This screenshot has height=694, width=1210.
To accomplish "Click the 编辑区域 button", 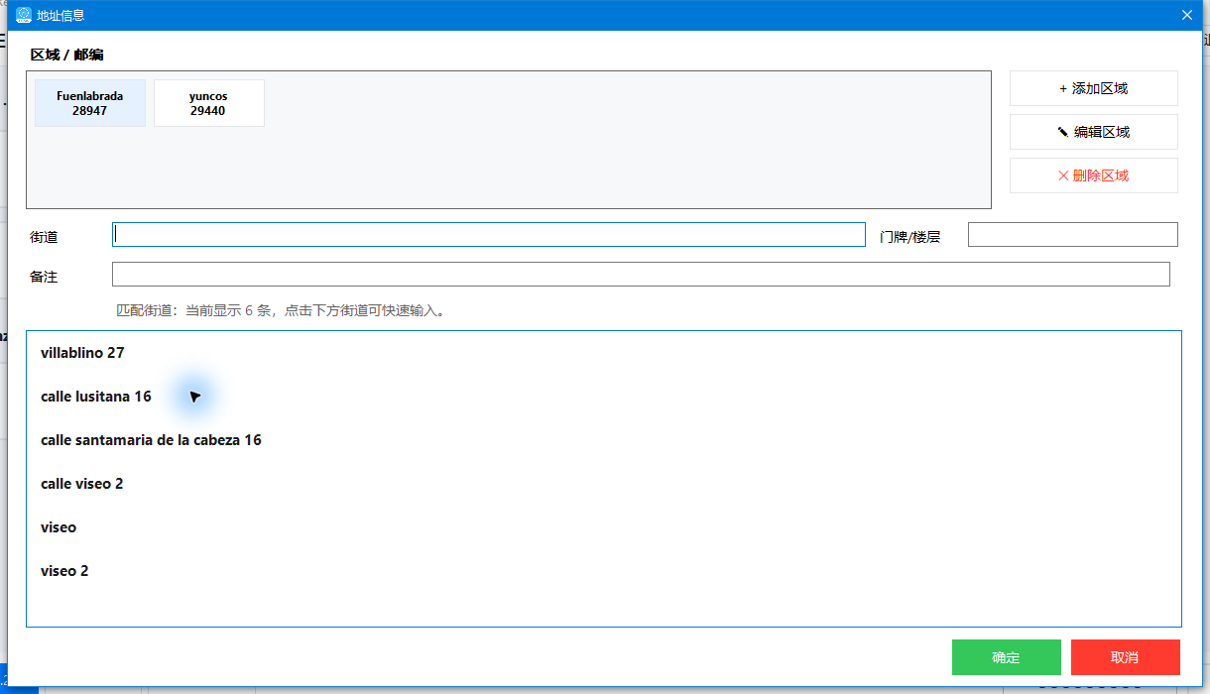I will (1094, 132).
